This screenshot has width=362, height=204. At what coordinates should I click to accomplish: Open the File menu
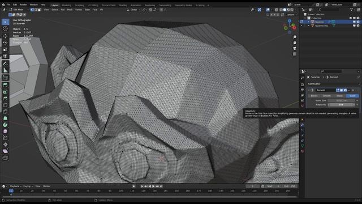coord(8,5)
